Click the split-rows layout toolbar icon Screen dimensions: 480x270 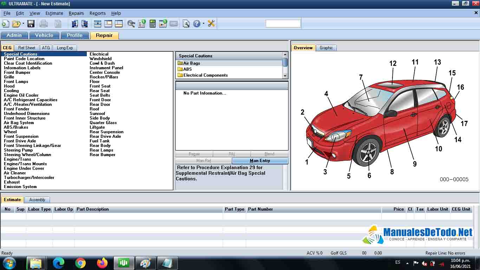tap(98, 24)
